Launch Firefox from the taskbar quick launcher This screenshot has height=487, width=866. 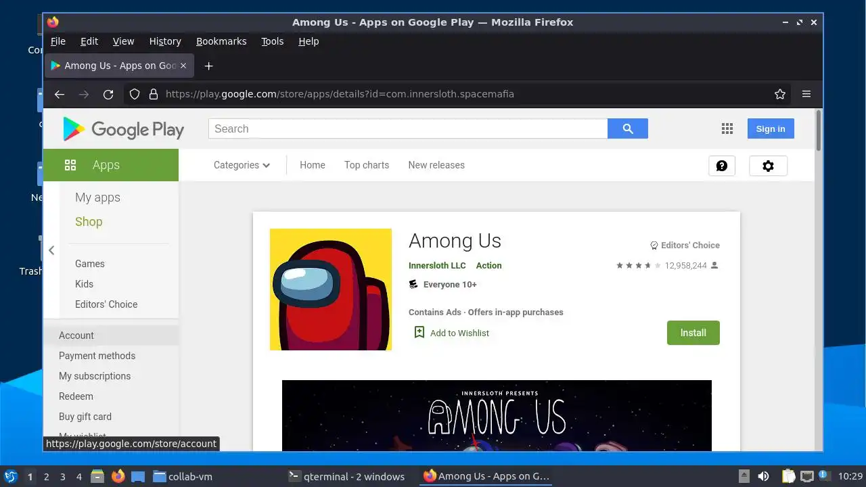[x=118, y=476]
